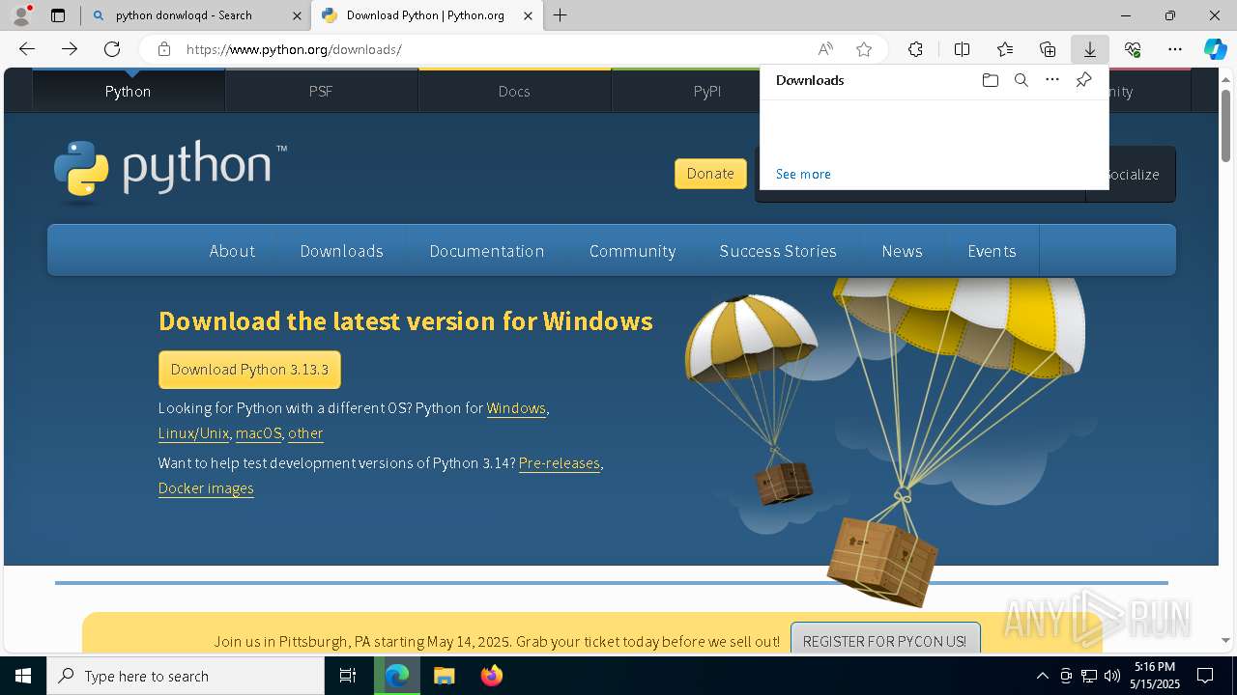Viewport: 1237px width, 695px height.
Task: Open the network tray icon
Action: click(1089, 676)
